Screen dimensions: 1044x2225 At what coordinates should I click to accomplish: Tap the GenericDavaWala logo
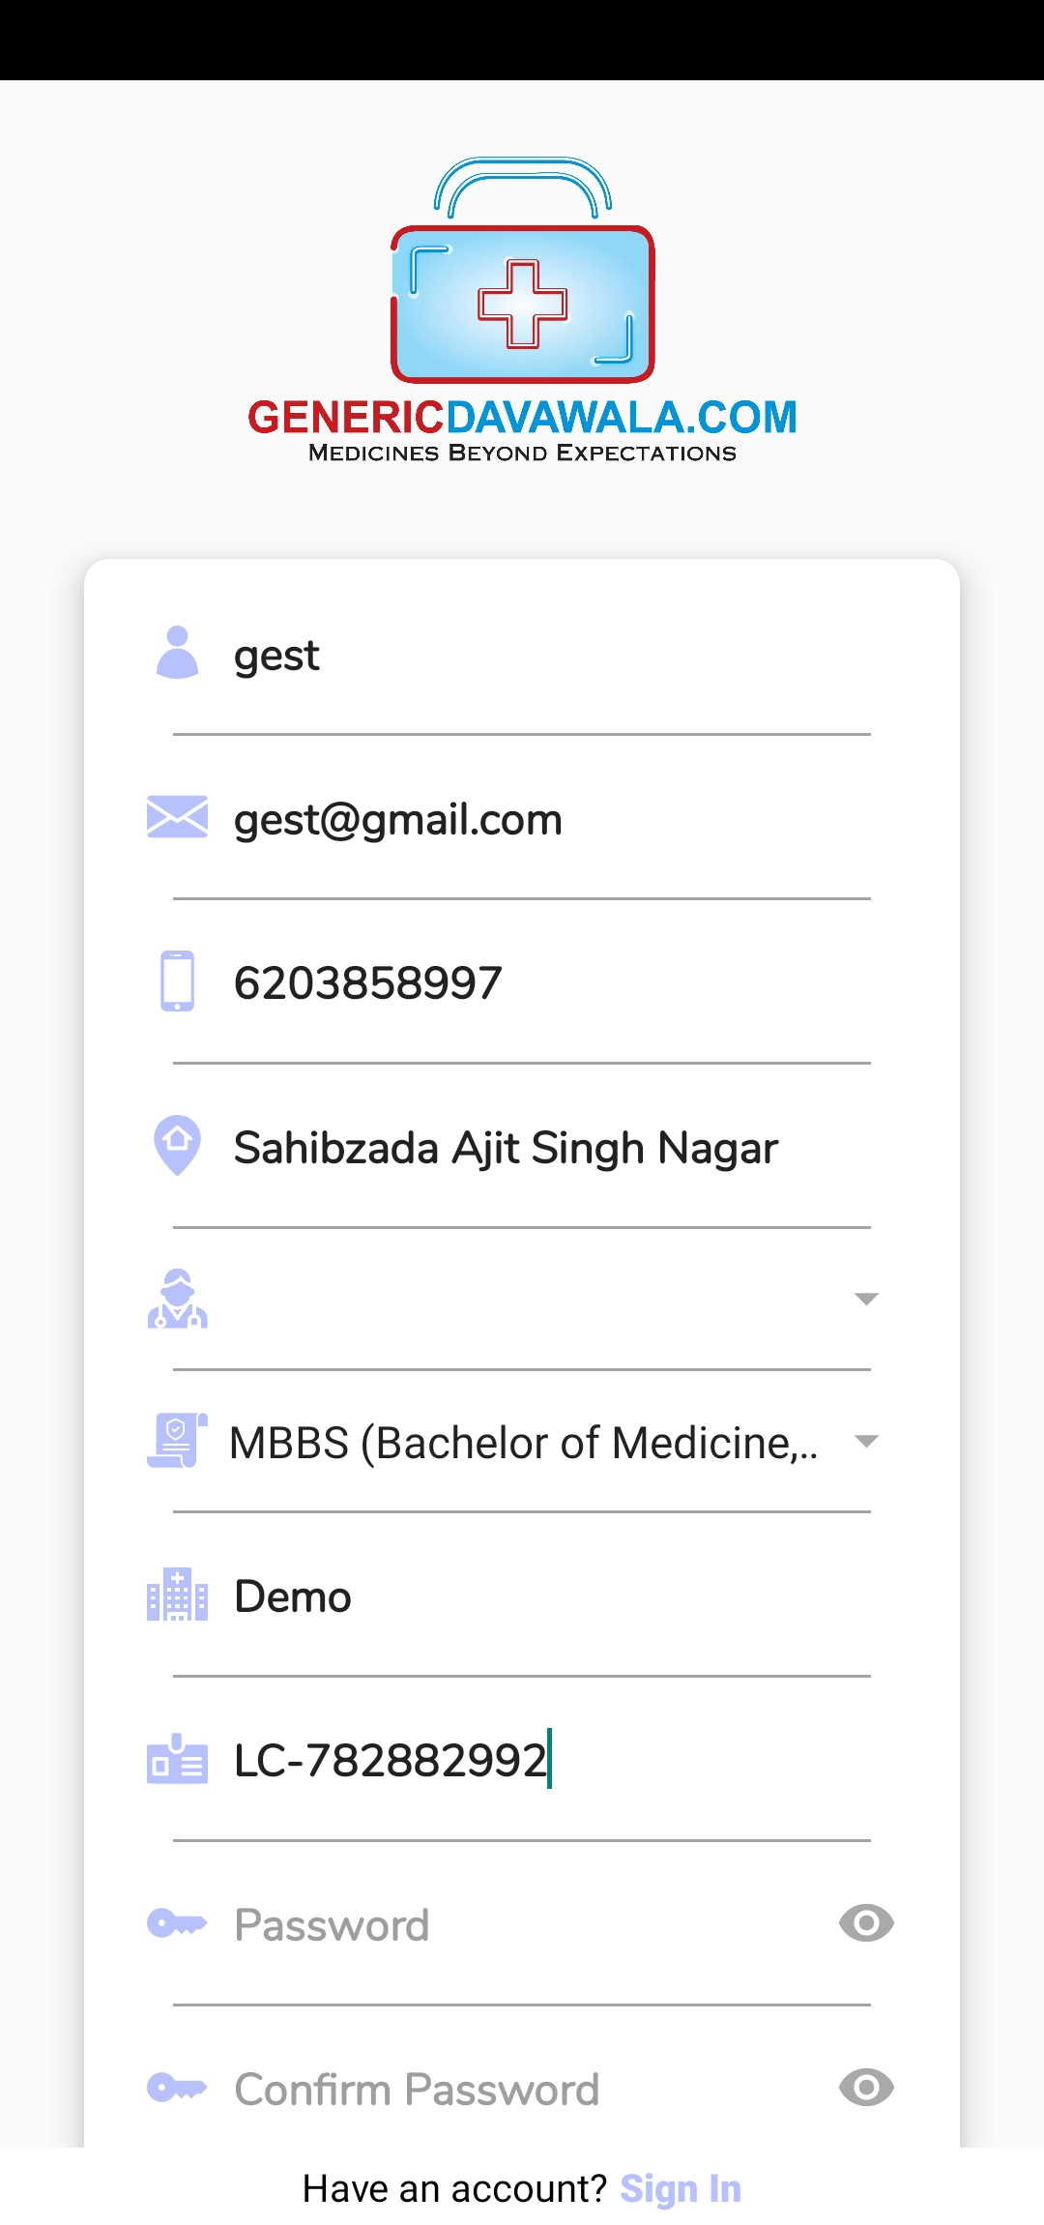click(522, 311)
